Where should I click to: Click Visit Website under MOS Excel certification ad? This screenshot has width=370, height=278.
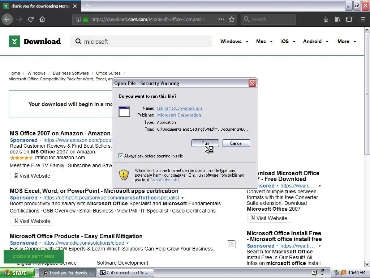tap(32, 221)
